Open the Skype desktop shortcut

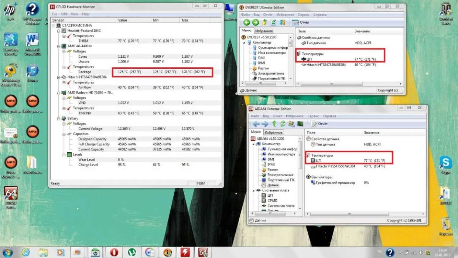445,166
